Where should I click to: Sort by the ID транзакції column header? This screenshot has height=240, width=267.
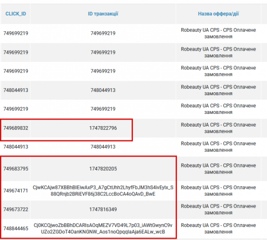click(103, 14)
